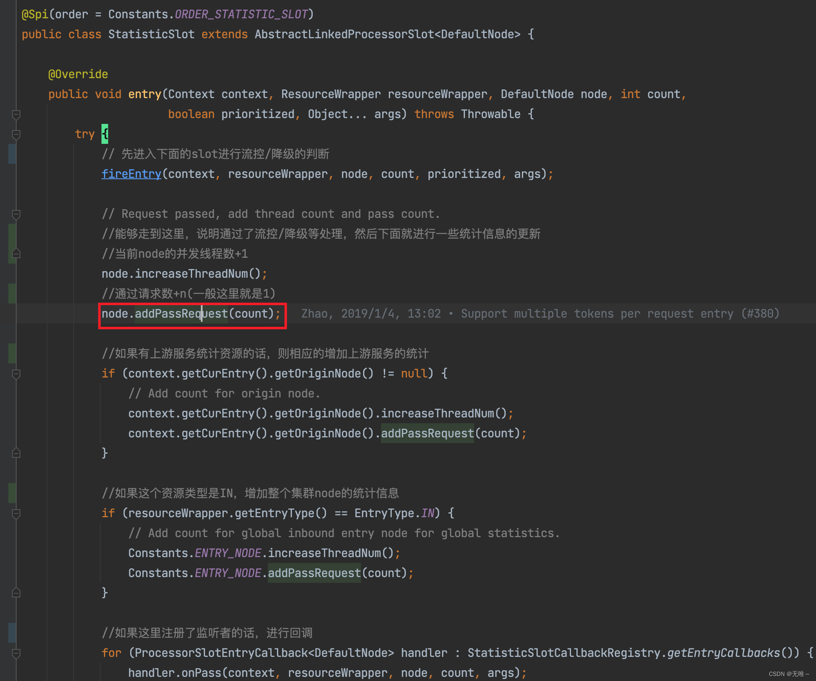Click the ResourceWrapper parameter type

(331, 94)
